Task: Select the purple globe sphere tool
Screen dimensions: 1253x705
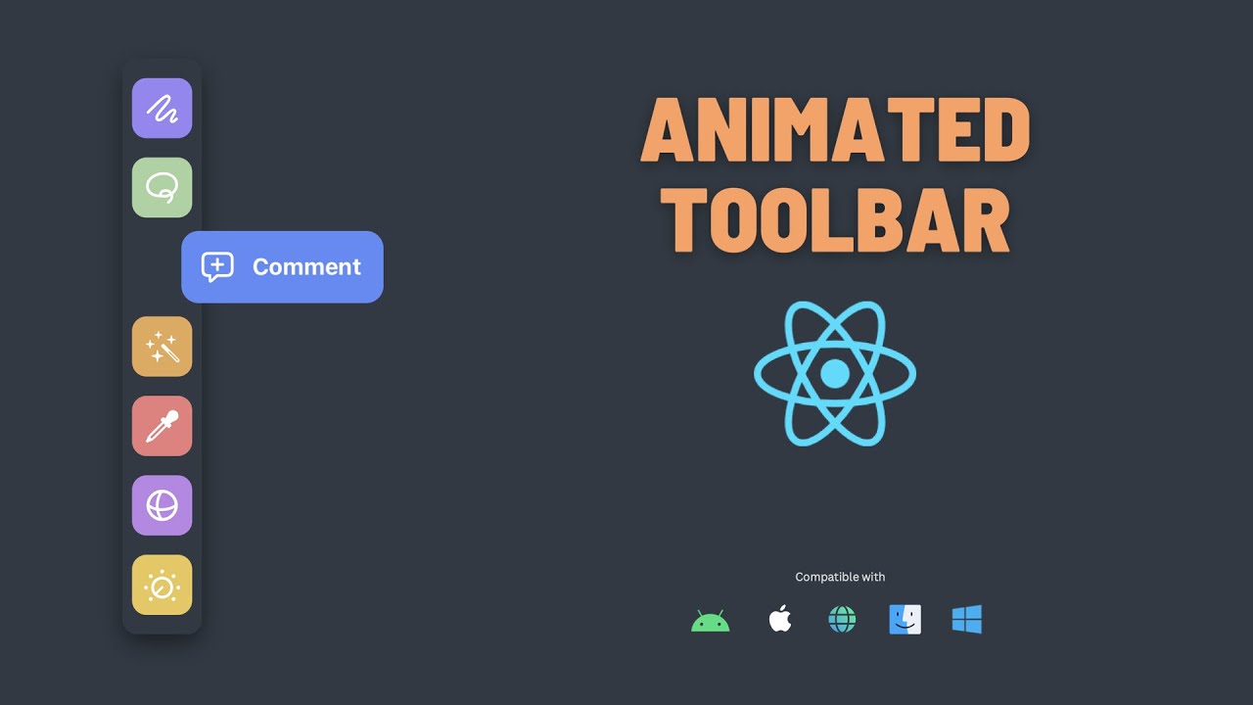Action: 162,505
